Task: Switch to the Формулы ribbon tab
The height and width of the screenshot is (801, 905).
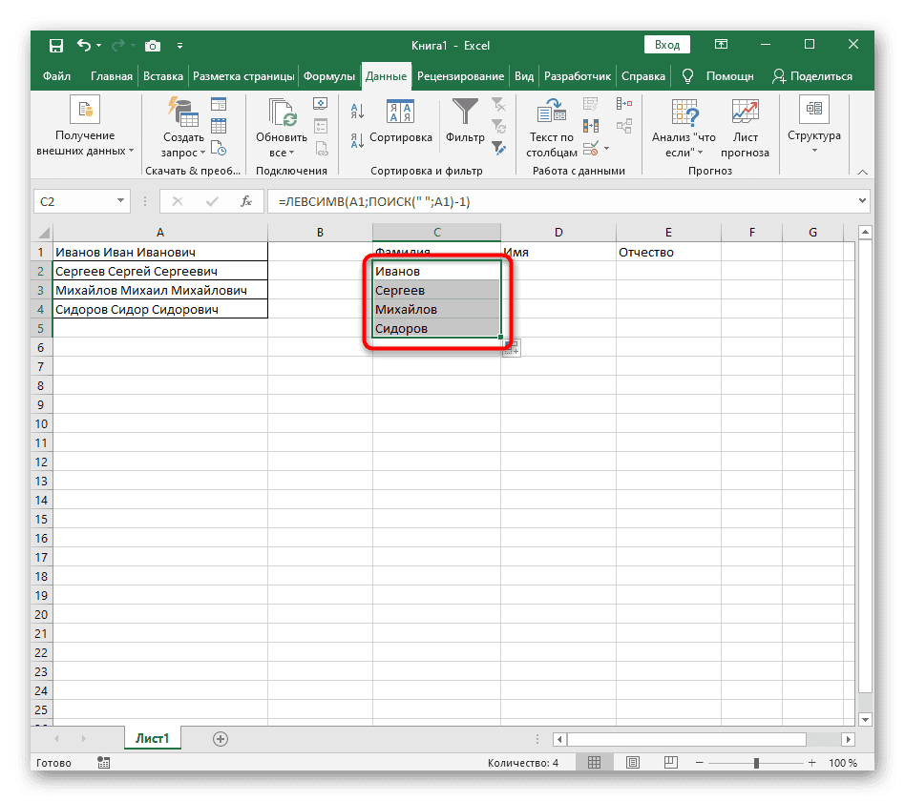Action: point(329,75)
